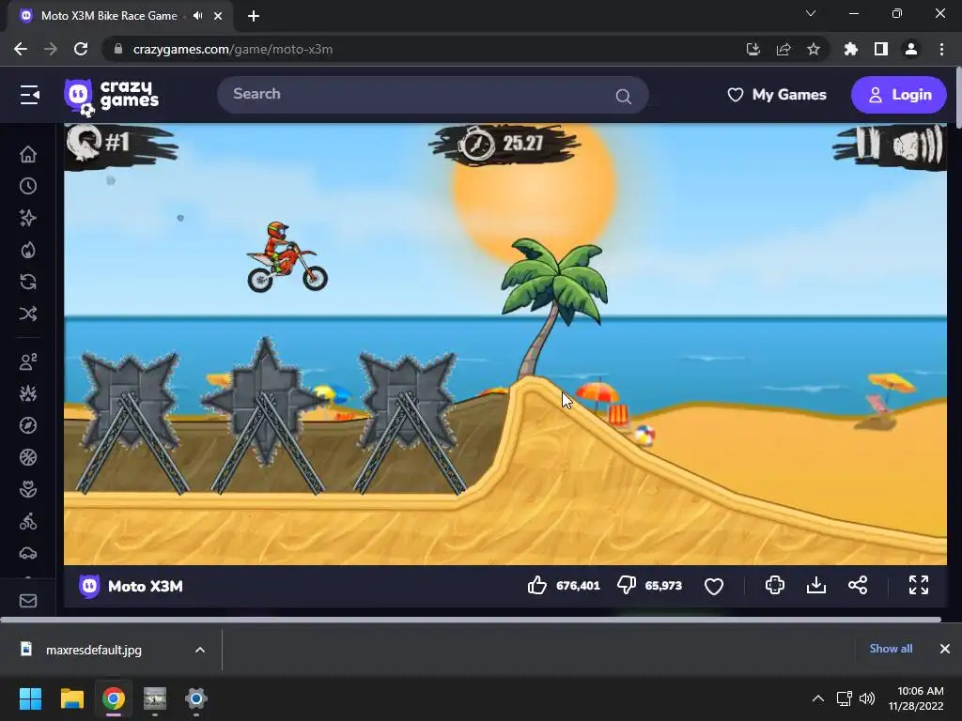Open Chrome profile avatar menu

(911, 49)
